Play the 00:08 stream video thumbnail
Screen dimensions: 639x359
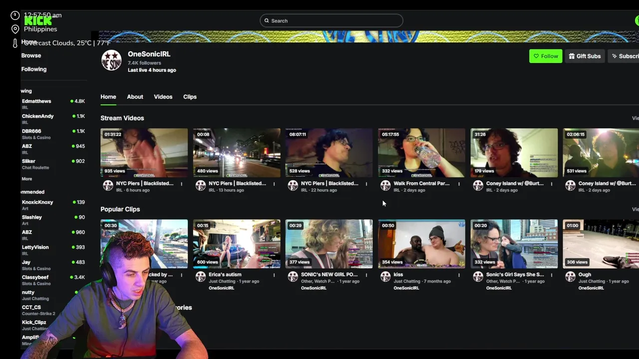click(237, 153)
